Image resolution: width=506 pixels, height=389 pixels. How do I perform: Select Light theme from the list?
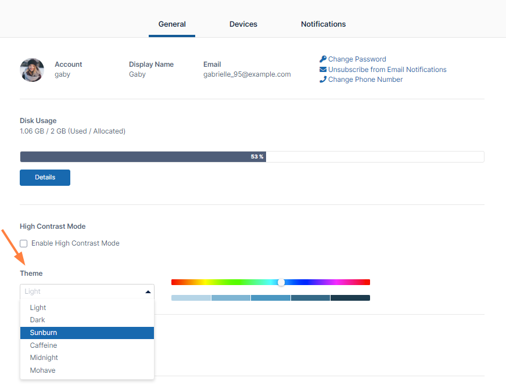pyautogui.click(x=38, y=308)
